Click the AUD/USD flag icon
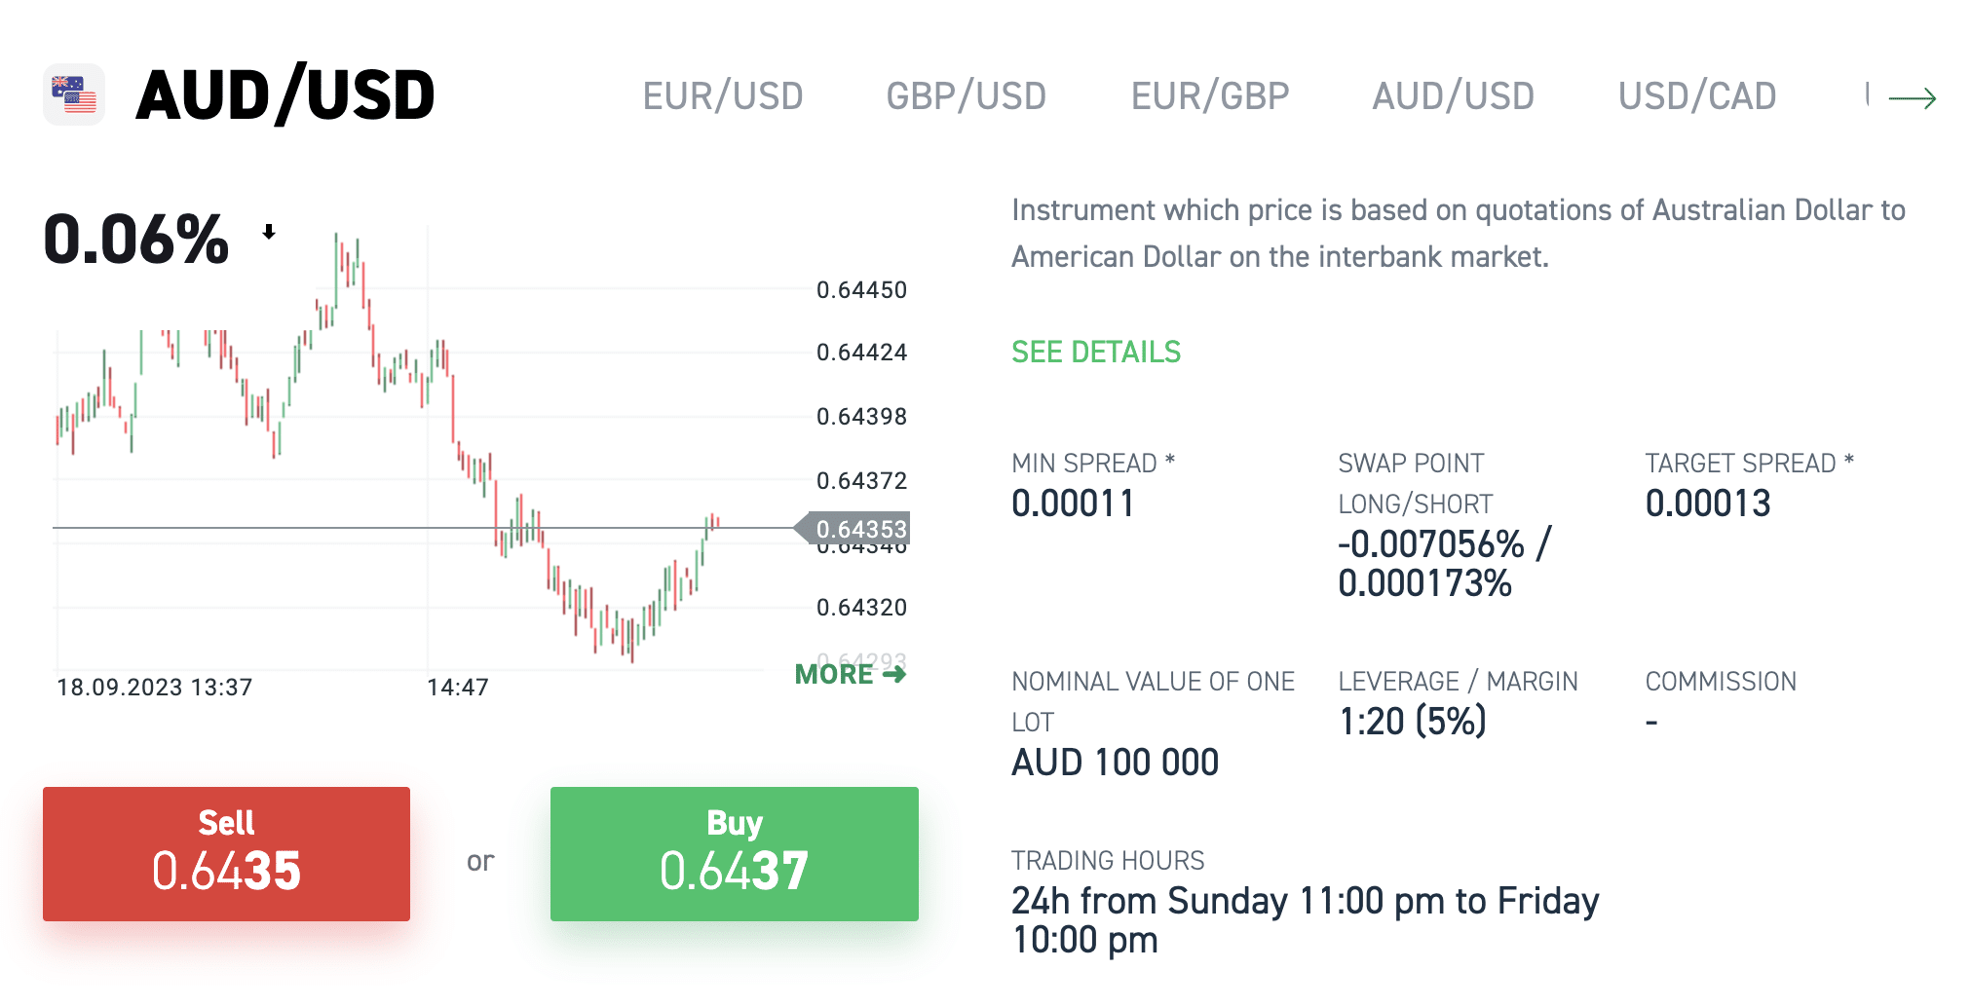1972x1007 pixels. point(74,95)
